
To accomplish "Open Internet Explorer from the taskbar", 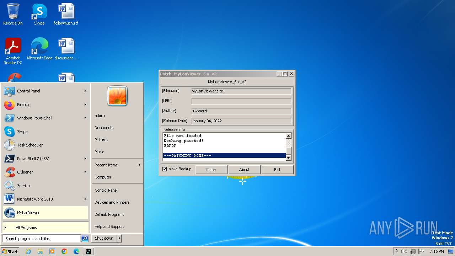I will (28, 251).
